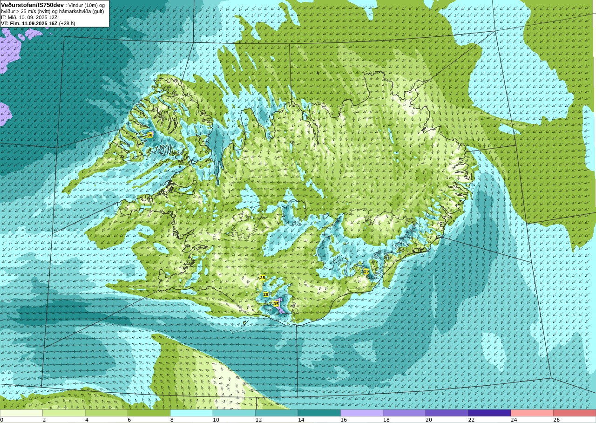596x423 pixels.
Task: Pick the 4–6 m/s green legend swatch
Action: [107, 413]
